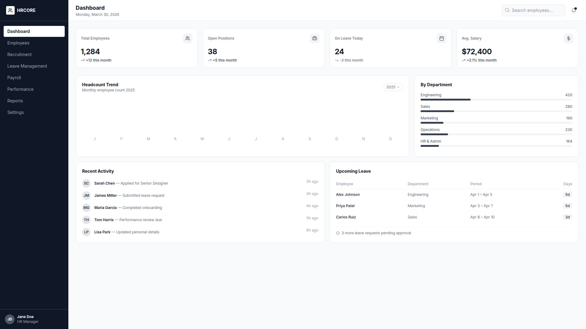Click the 1,284 total employees value

90,52
